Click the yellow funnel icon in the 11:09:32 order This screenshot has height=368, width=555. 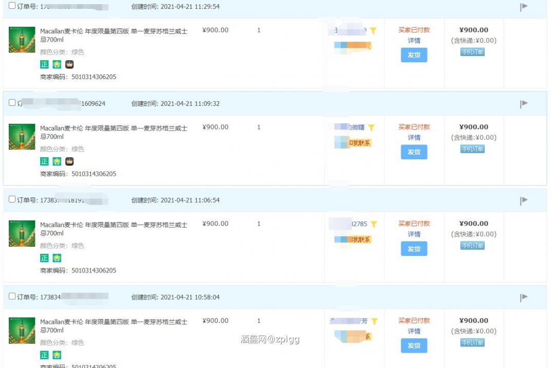pyautogui.click(x=371, y=127)
